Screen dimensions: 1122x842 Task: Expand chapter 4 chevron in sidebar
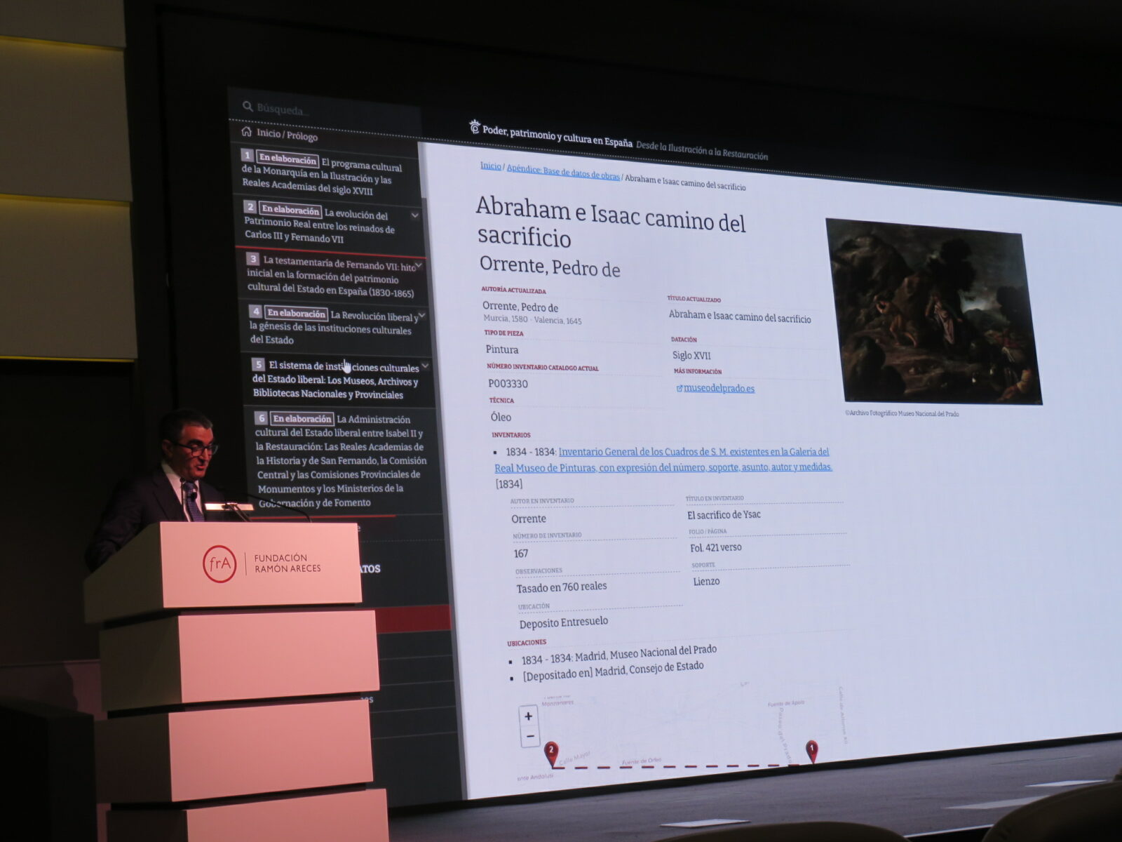coord(422,316)
